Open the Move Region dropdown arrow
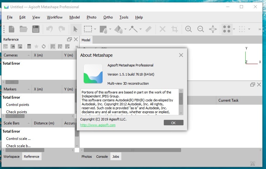This screenshot has height=169, width=266. [110, 29]
